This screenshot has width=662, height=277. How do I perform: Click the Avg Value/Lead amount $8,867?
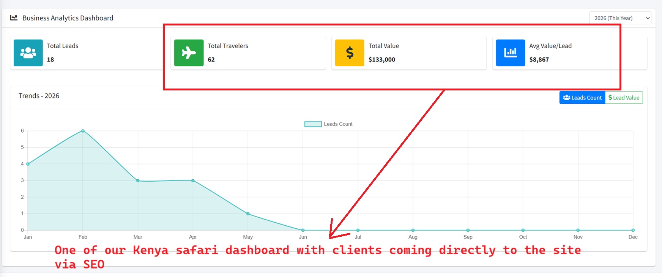click(x=539, y=60)
